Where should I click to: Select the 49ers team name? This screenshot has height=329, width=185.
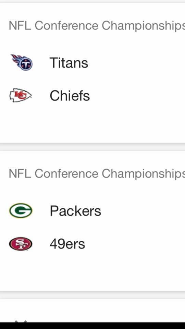coord(67,244)
